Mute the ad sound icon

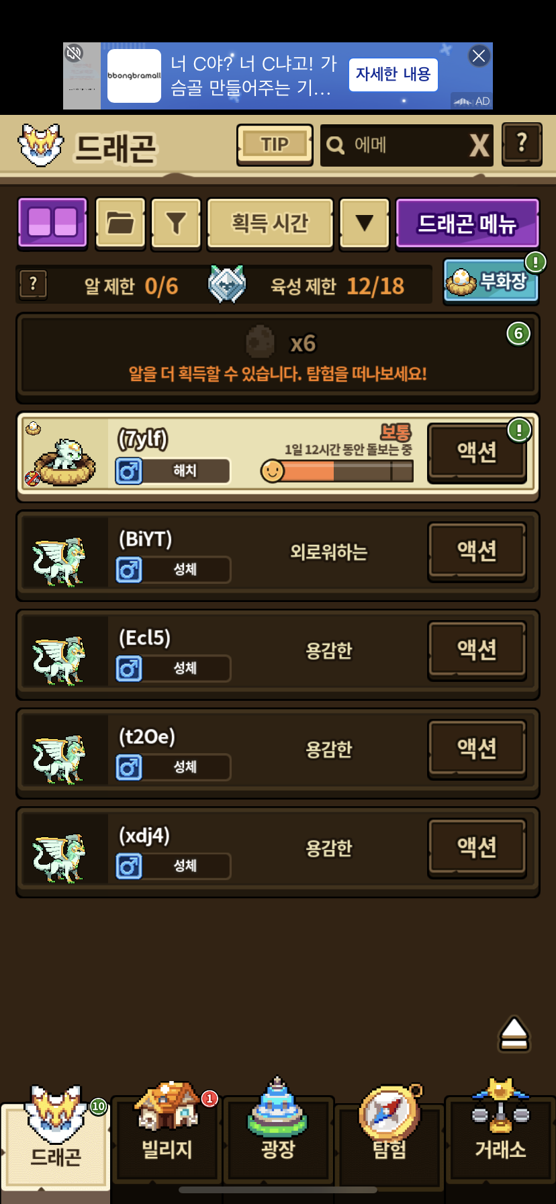(74, 53)
